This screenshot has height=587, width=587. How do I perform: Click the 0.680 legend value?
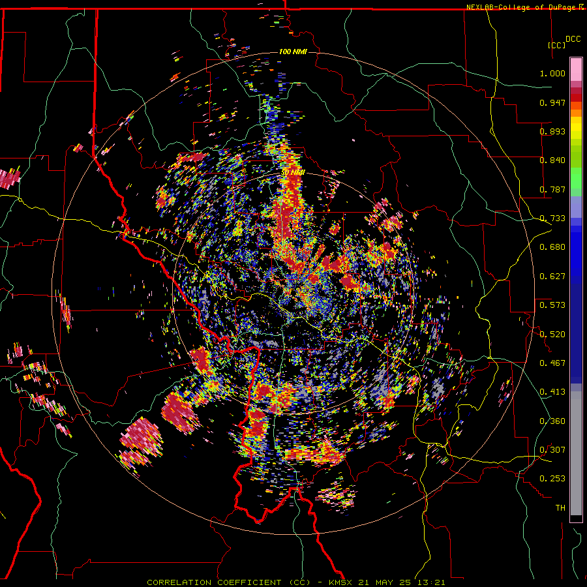552,247
